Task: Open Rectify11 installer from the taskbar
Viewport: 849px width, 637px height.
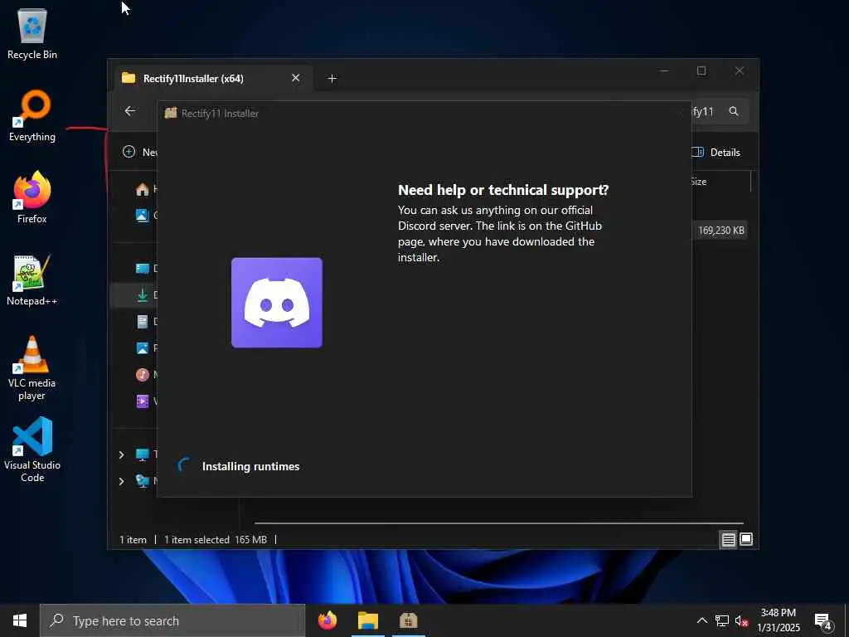Action: click(409, 620)
